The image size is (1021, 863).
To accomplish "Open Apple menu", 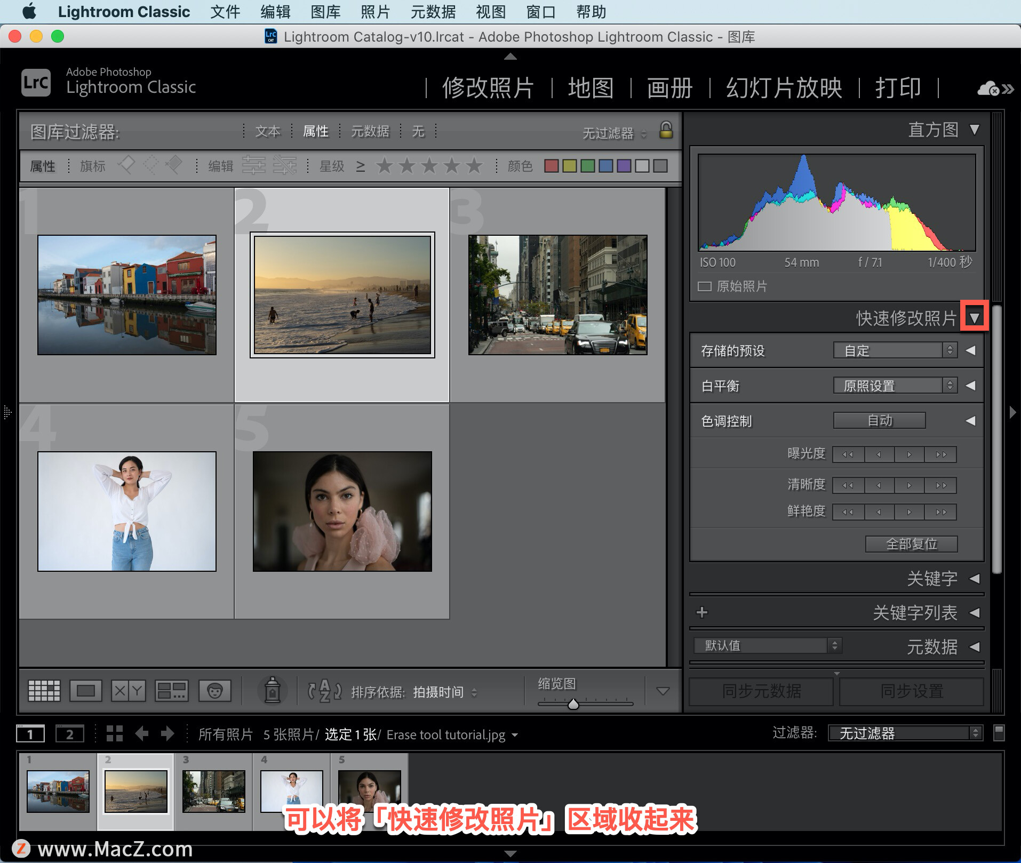I will (x=29, y=11).
